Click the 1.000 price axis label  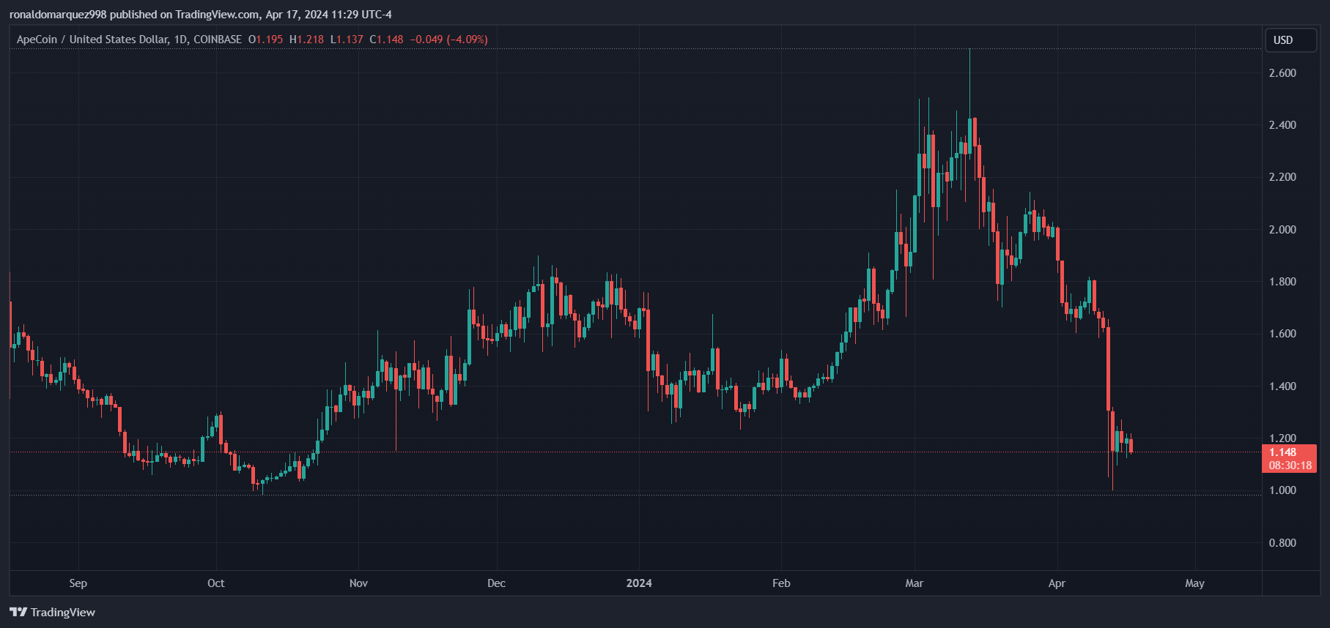pyautogui.click(x=1282, y=490)
